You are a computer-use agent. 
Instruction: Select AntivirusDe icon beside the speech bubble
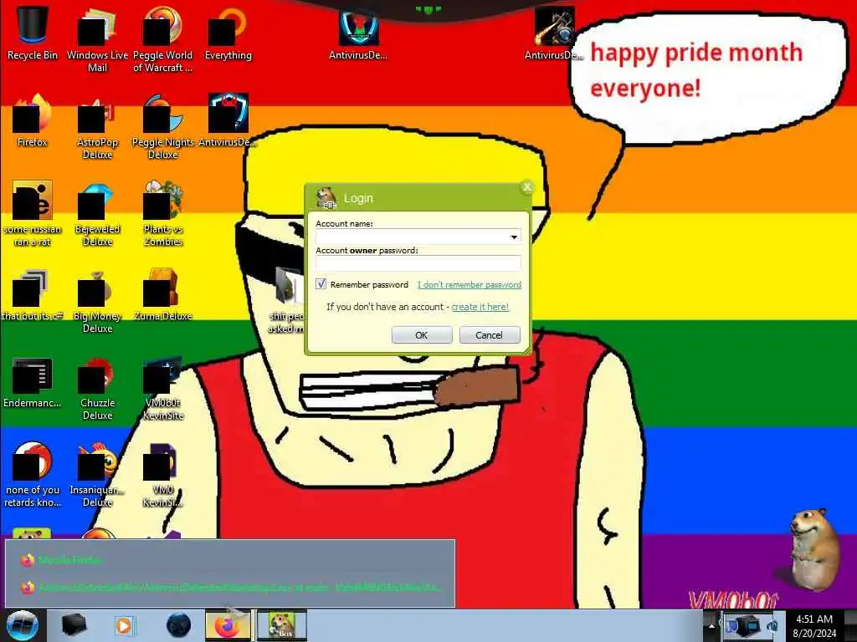click(554, 33)
